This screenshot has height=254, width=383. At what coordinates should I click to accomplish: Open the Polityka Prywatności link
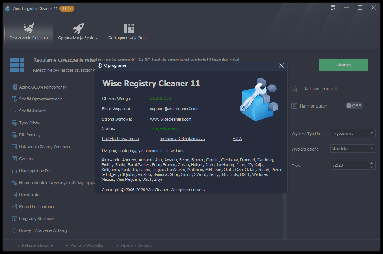point(121,139)
